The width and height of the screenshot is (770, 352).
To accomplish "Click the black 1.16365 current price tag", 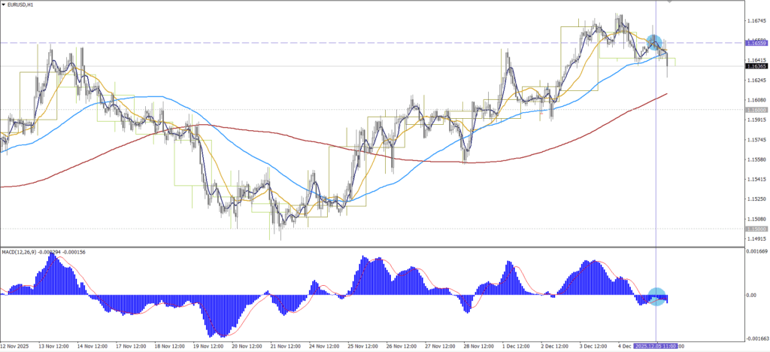I will pyautogui.click(x=756, y=66).
